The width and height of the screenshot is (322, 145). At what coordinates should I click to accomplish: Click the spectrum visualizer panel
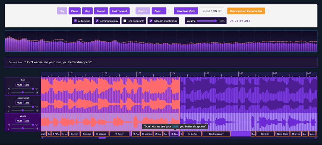(x=161, y=41)
